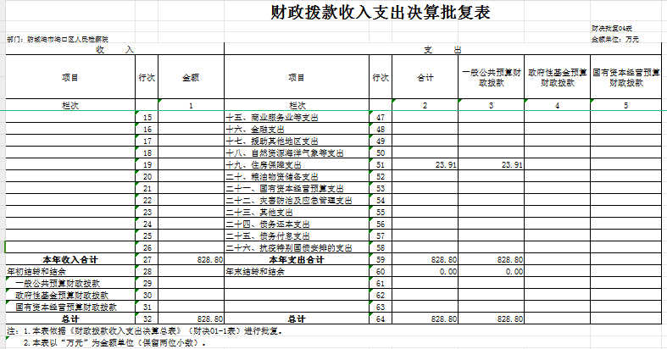Select the 一般公共预算财政拨款 column header

pos(492,77)
